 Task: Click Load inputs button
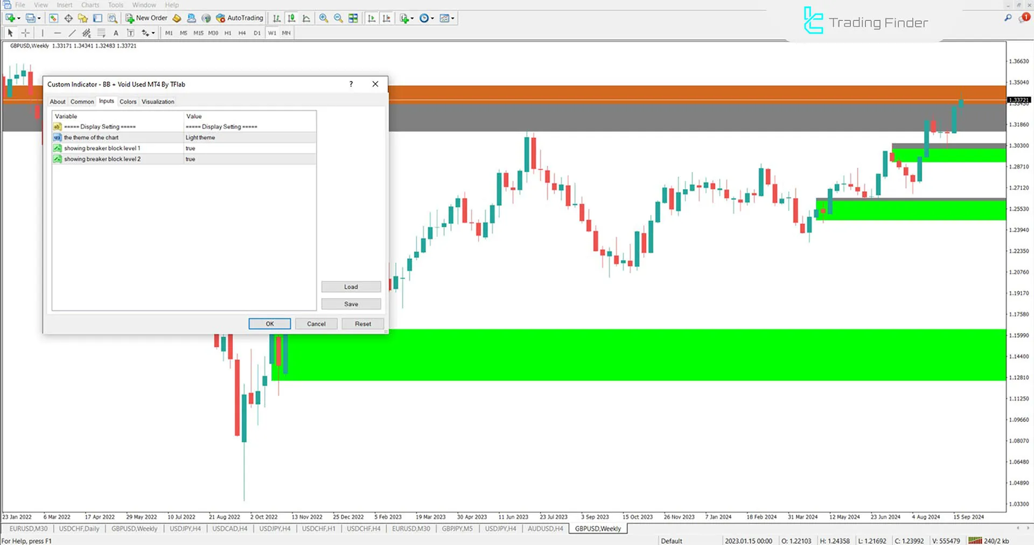coord(351,287)
